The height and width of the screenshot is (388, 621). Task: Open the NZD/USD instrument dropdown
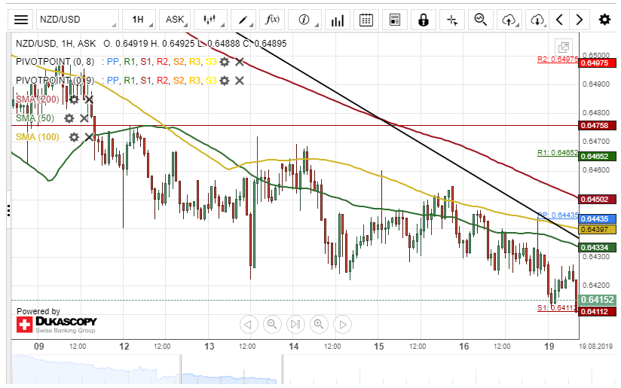coord(78,20)
